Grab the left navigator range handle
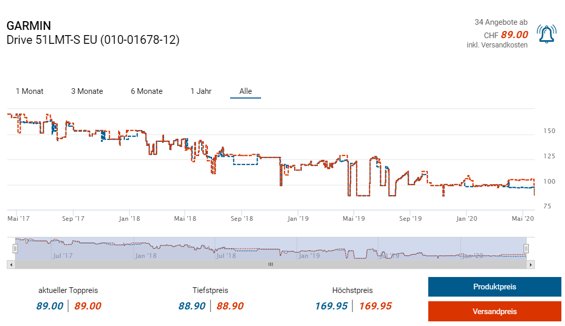 (x=15, y=249)
